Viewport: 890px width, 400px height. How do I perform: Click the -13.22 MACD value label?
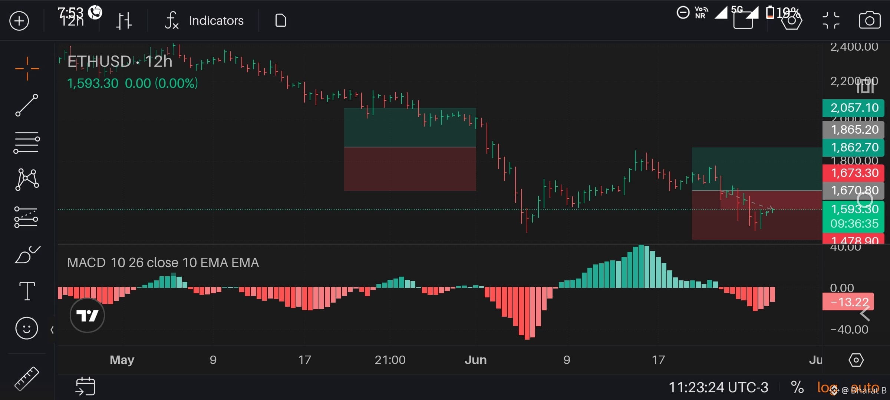pos(848,302)
